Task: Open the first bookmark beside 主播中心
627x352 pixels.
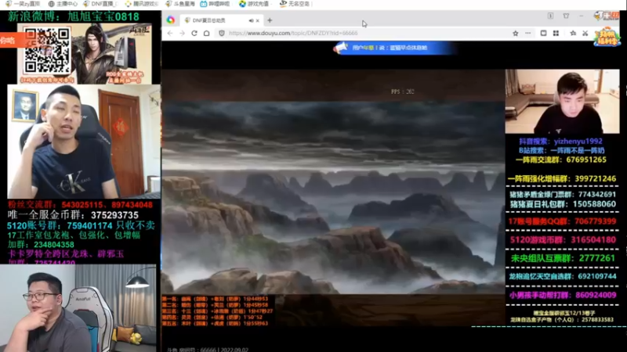Action: click(x=23, y=4)
